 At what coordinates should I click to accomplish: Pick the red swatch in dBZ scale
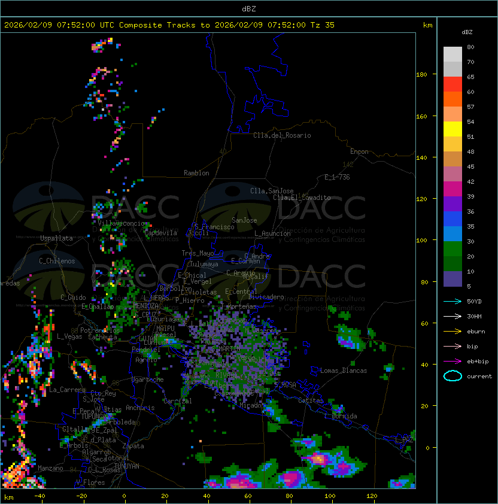(x=453, y=84)
